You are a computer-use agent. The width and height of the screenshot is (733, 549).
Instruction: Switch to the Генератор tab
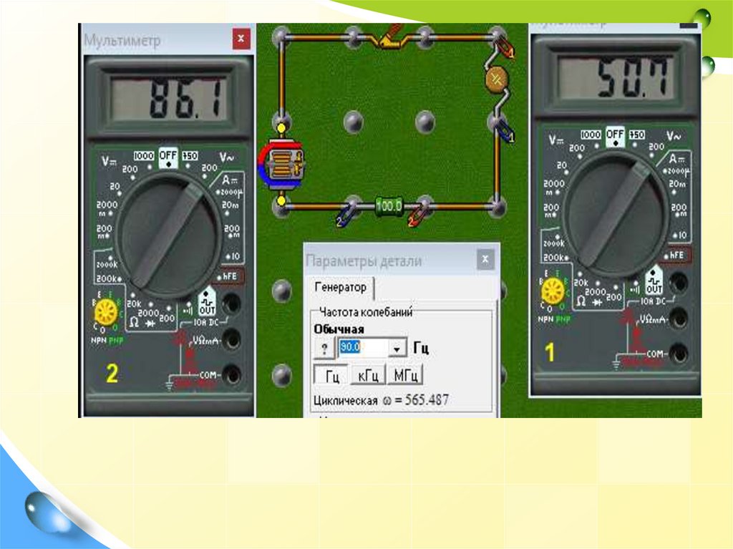tap(340, 287)
